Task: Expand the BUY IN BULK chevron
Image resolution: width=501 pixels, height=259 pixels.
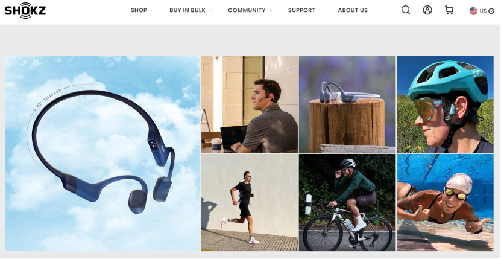Action: (210, 10)
